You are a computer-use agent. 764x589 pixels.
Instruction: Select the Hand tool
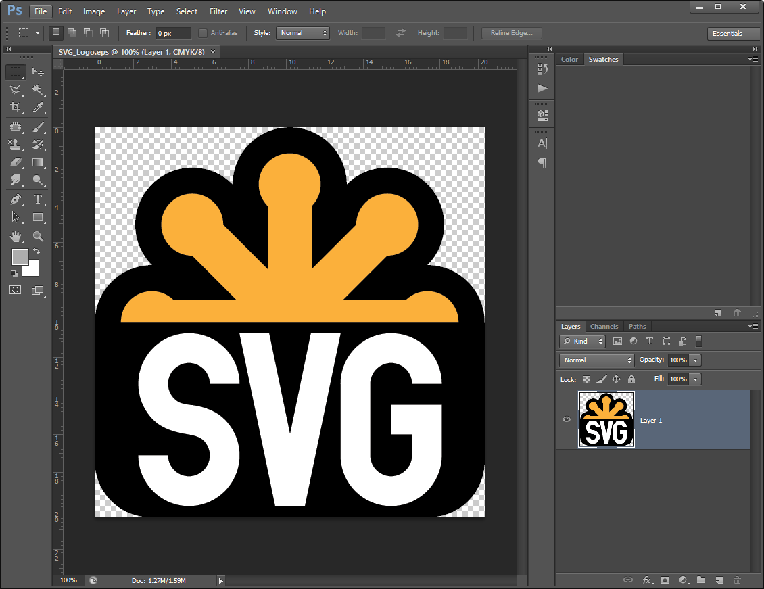pos(16,237)
